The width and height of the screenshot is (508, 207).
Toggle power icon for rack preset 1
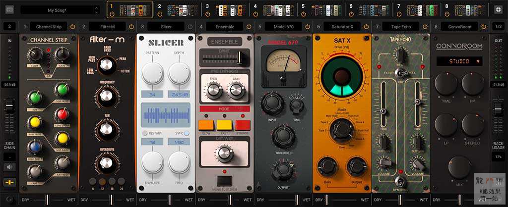[x=112, y=14]
